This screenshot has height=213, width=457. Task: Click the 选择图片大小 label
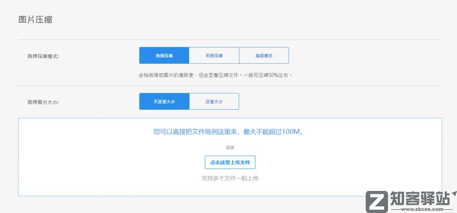(x=43, y=102)
